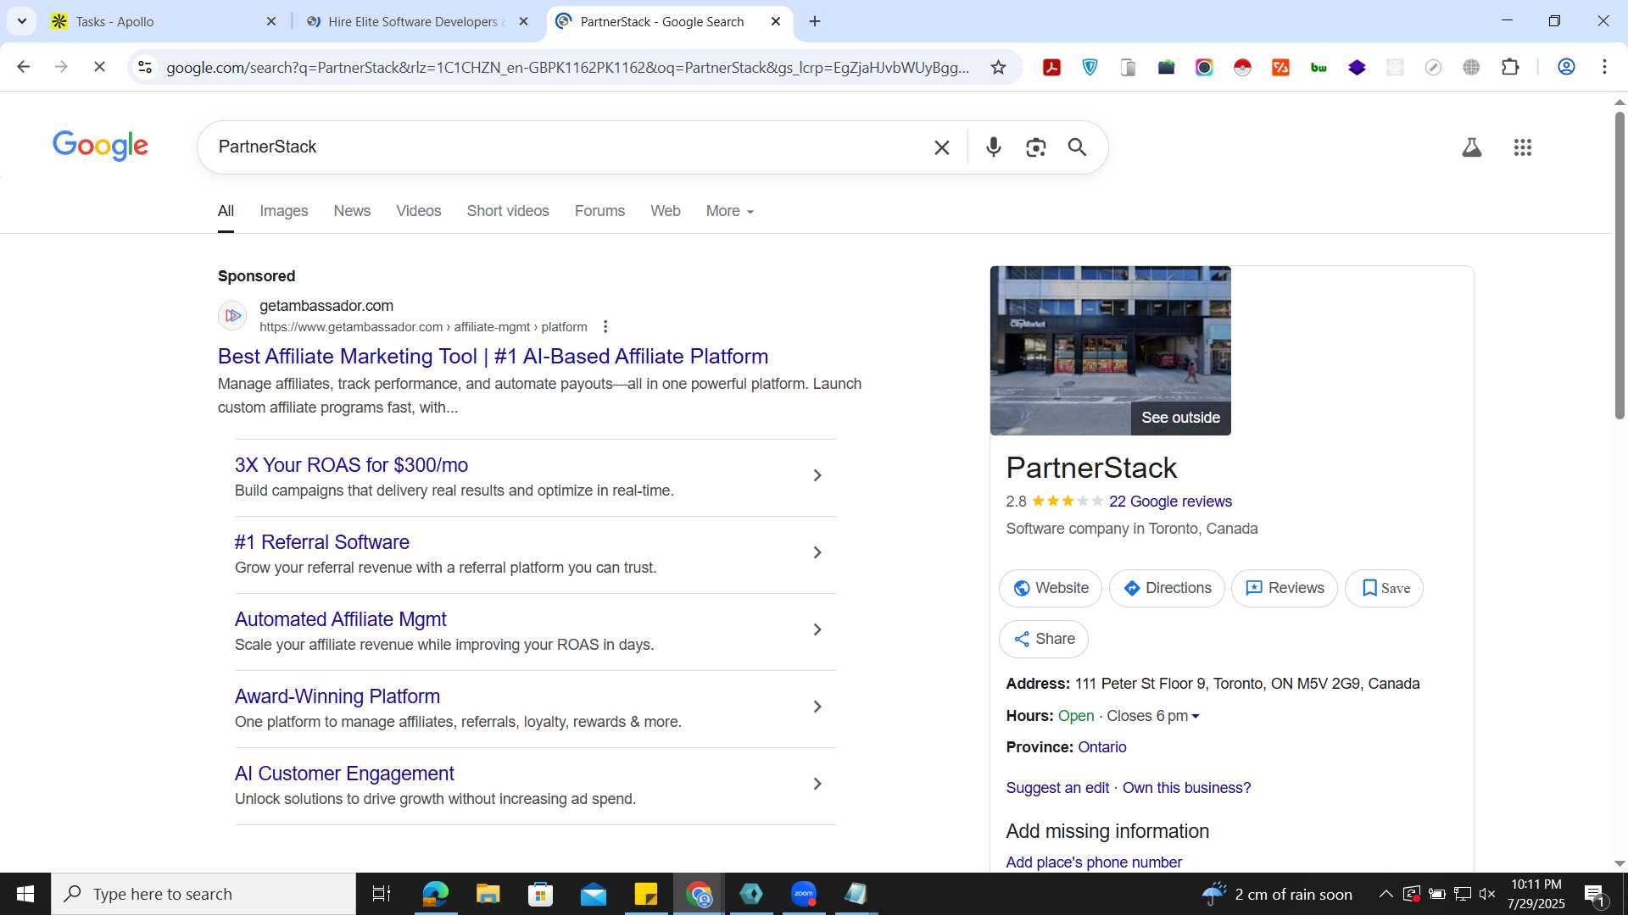View site information icon in address bar
Screen dimensions: 1628x915
pyautogui.click(x=145, y=67)
